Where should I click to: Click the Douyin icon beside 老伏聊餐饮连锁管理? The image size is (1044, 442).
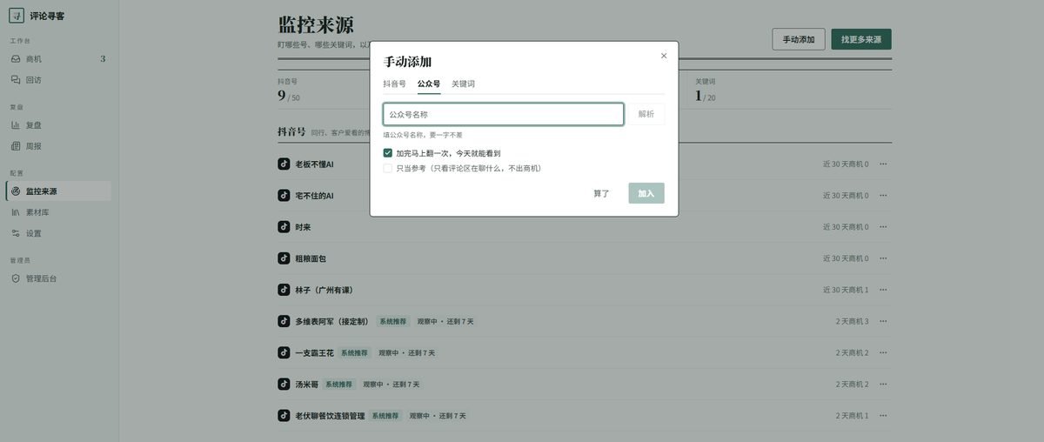coord(284,415)
